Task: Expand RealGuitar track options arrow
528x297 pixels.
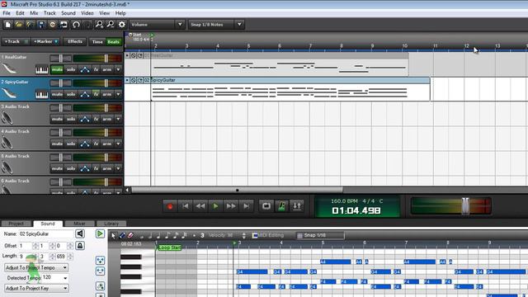Action: pyautogui.click(x=118, y=69)
